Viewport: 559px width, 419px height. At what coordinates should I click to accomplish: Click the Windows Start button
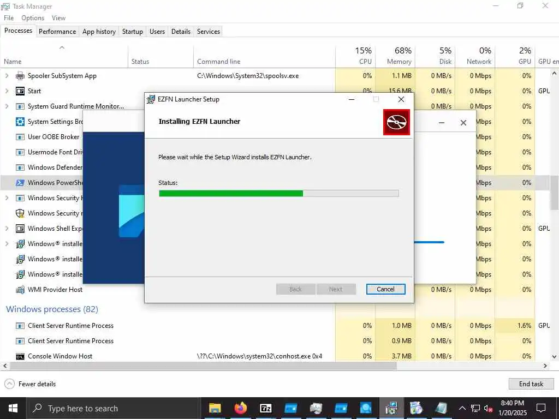click(x=13, y=408)
